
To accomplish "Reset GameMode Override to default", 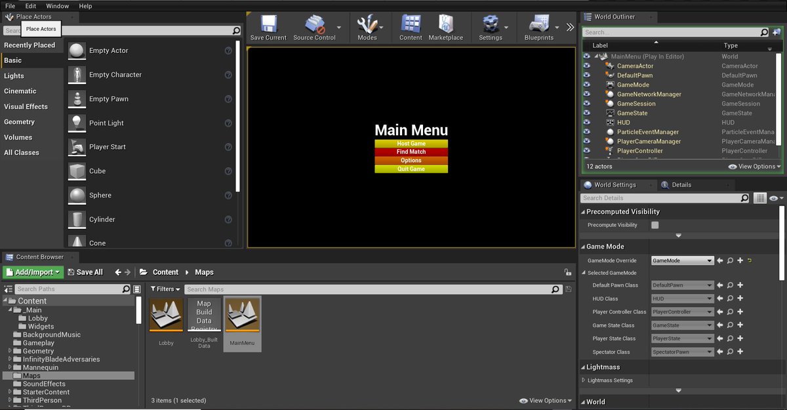I will click(x=750, y=260).
